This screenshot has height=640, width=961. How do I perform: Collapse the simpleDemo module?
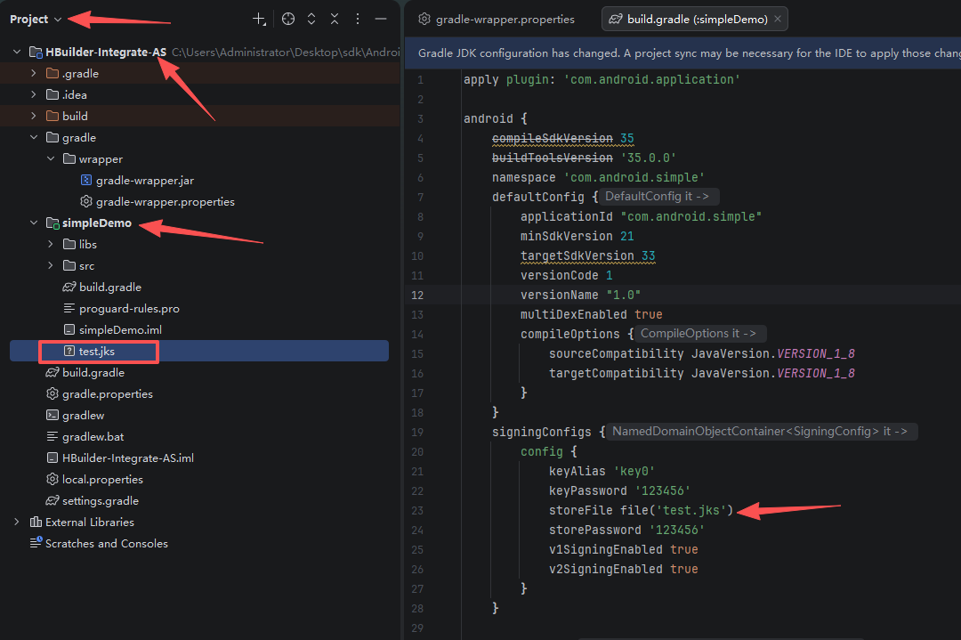pyautogui.click(x=34, y=223)
